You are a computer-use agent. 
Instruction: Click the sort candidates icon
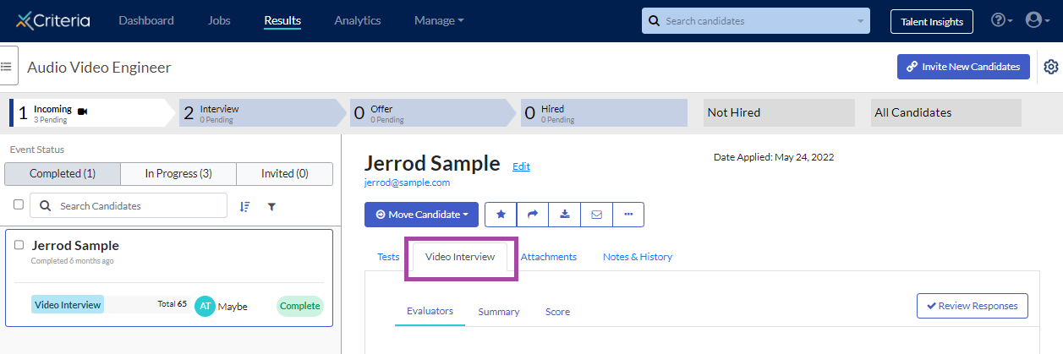pos(245,206)
